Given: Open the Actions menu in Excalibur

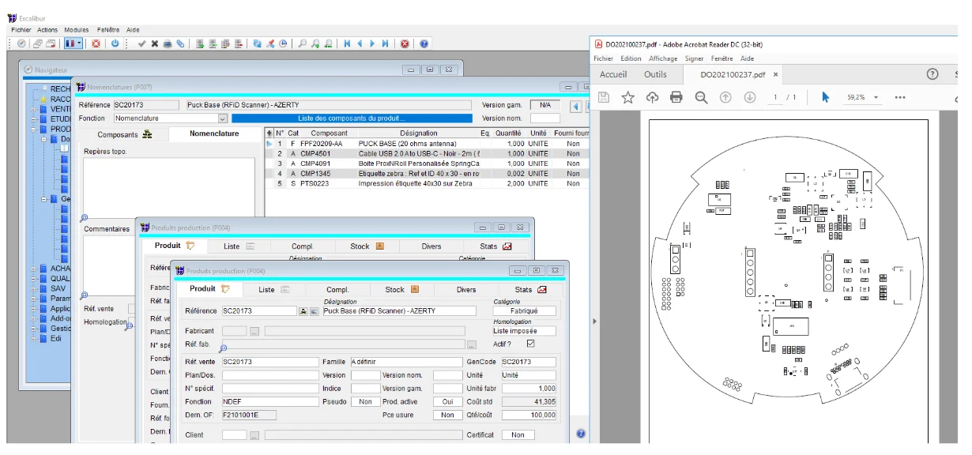Looking at the screenshot, I should 47,29.
